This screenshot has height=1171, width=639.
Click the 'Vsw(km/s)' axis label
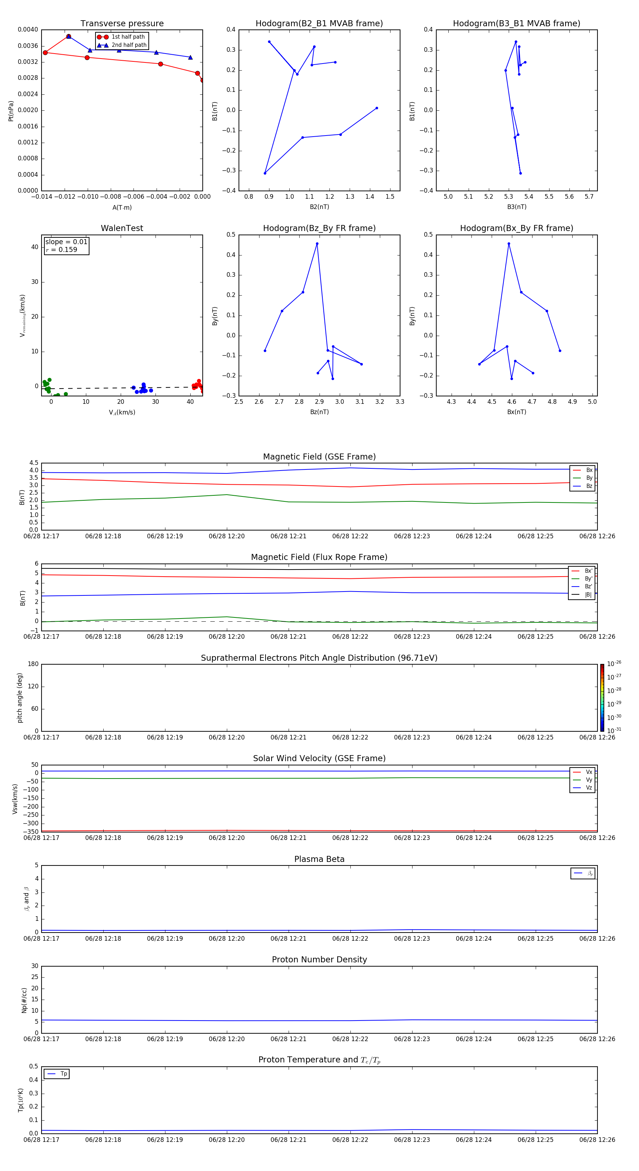click(x=15, y=799)
